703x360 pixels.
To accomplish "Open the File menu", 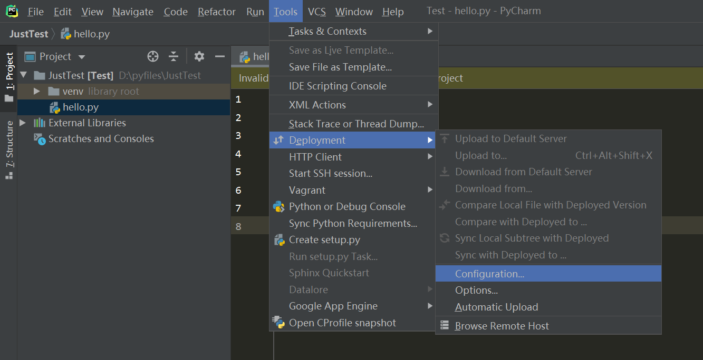I will click(x=35, y=12).
